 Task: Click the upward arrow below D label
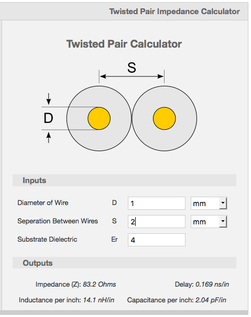click(x=48, y=138)
